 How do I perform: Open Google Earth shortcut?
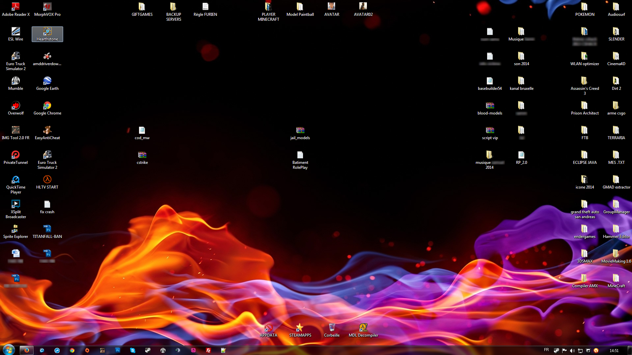(x=47, y=83)
